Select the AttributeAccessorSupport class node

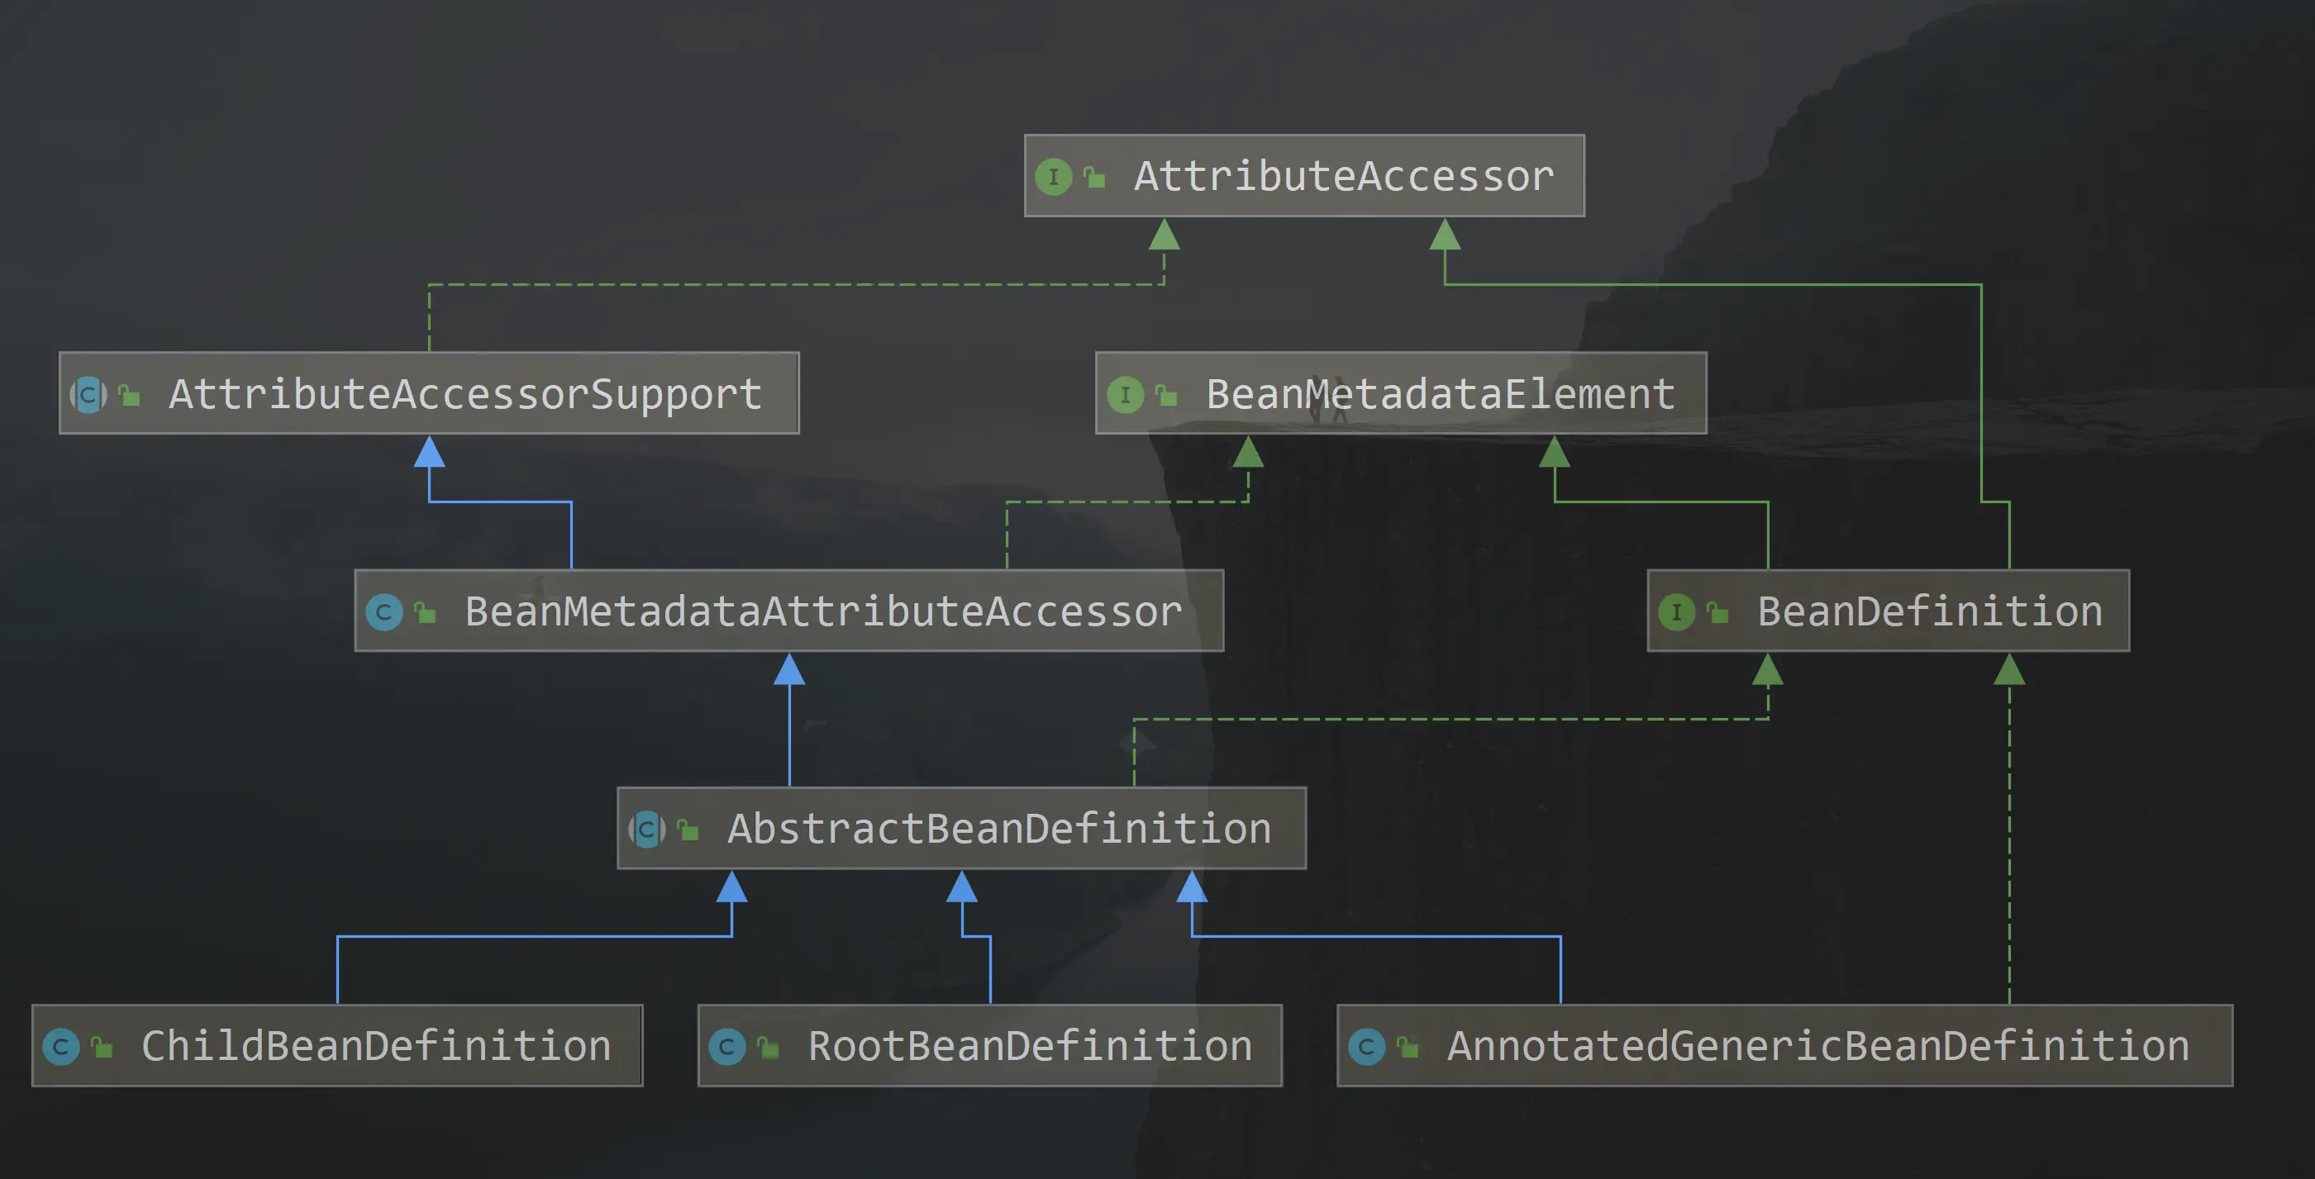pyautogui.click(x=464, y=393)
